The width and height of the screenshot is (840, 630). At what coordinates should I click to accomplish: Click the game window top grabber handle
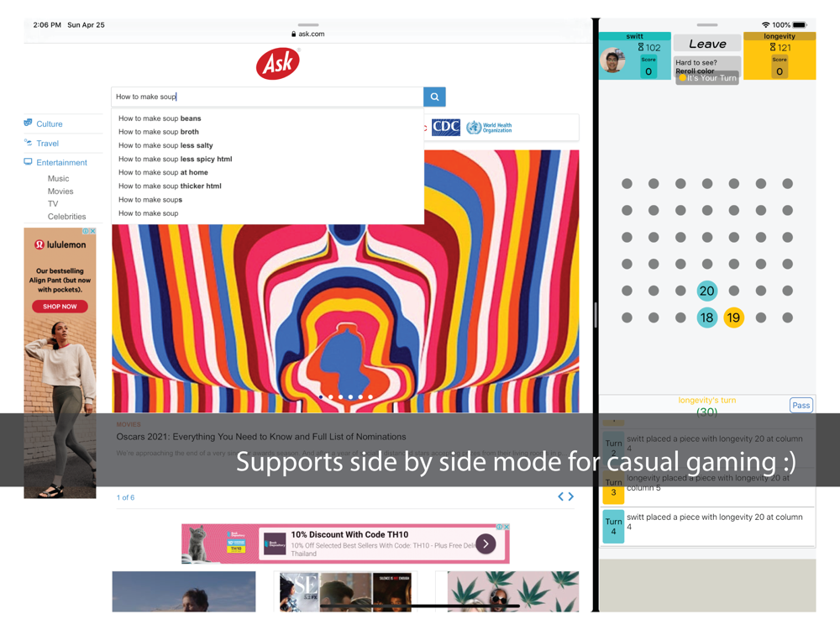point(707,24)
